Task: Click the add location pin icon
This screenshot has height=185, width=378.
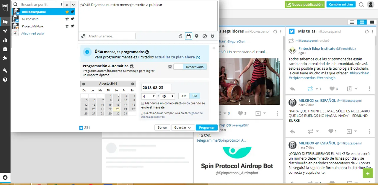Action: coord(197,36)
